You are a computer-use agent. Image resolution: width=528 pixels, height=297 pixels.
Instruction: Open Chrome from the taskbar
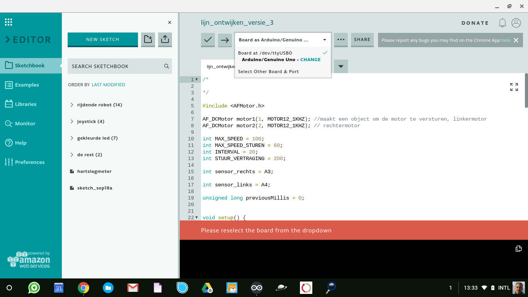[x=83, y=288]
